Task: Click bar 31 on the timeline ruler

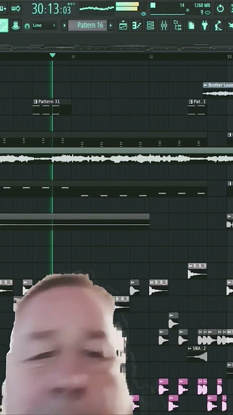Action: 73,56
